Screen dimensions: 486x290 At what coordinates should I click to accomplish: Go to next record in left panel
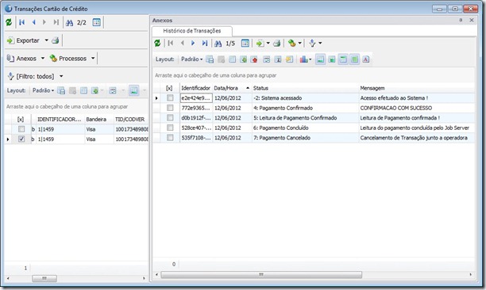click(44, 22)
